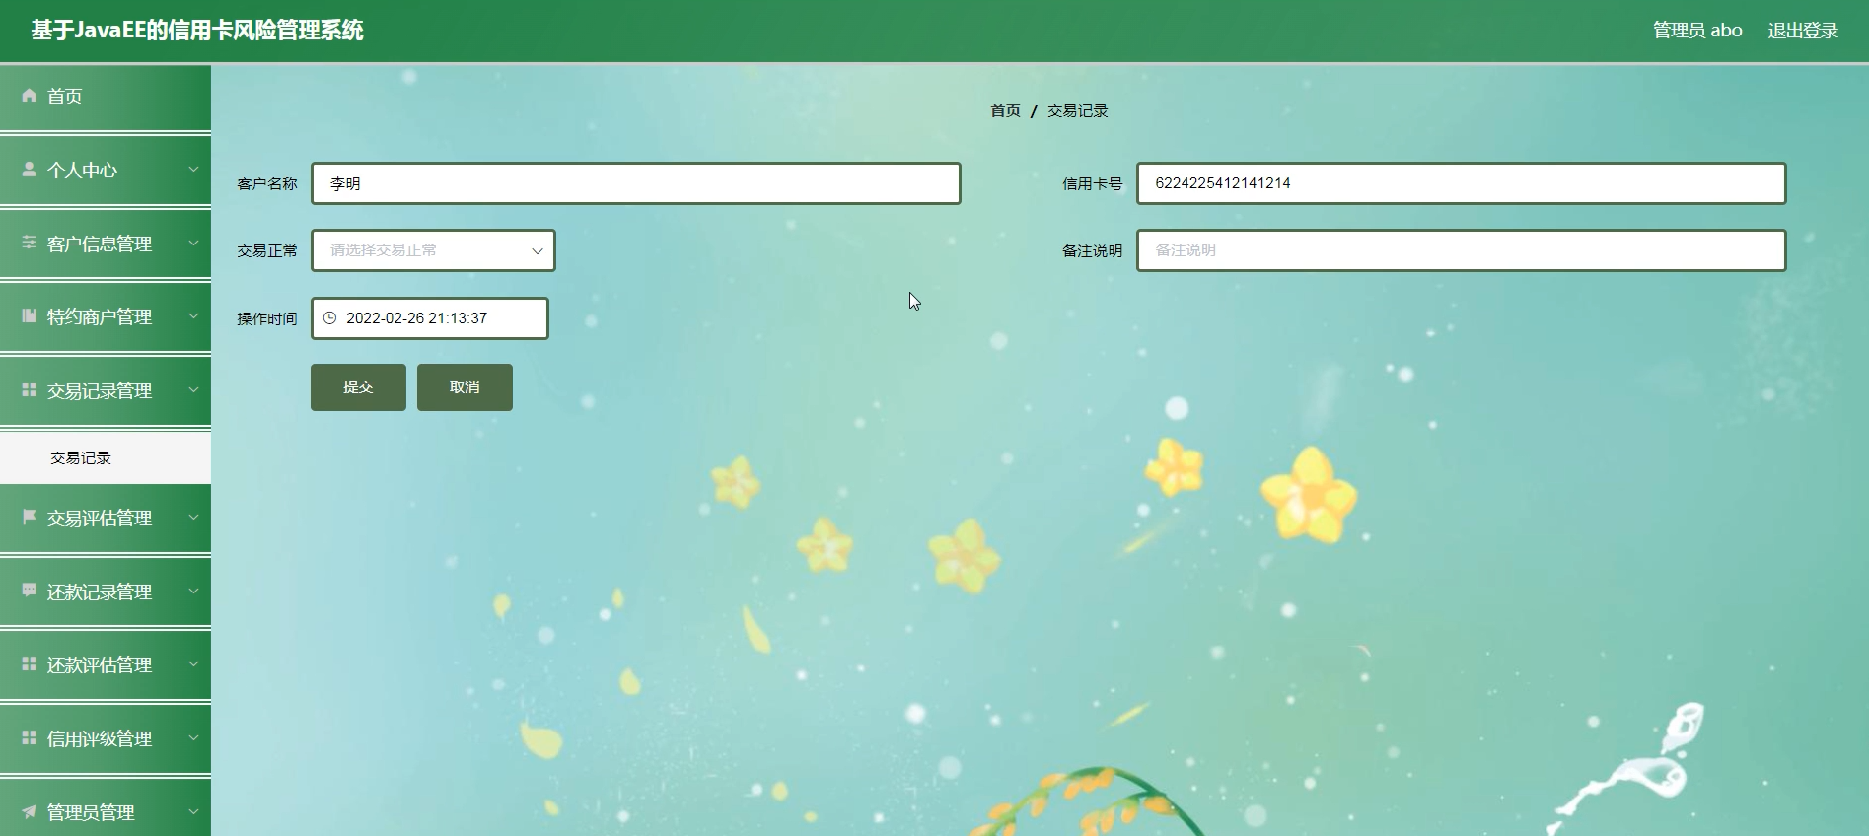The height and width of the screenshot is (836, 1869).
Task: Open 交易评估管理 menu item
Action: point(106,517)
